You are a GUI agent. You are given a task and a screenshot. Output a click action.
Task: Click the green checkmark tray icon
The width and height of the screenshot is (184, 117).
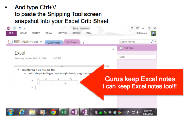[x=101, y=112]
